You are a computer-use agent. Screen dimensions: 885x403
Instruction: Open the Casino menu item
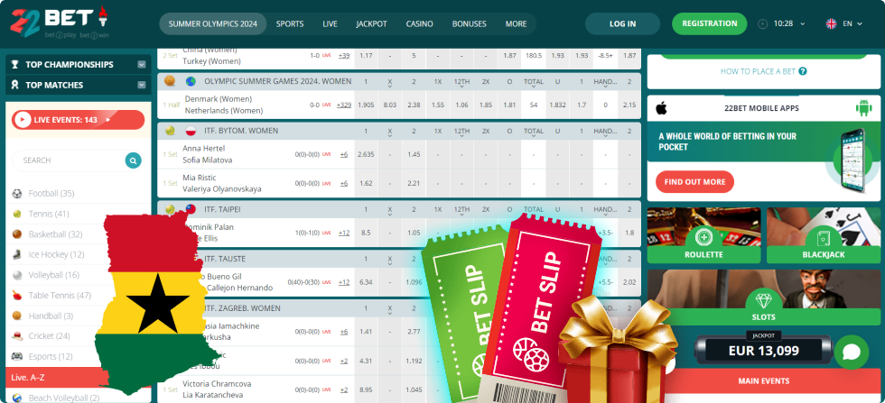419,23
